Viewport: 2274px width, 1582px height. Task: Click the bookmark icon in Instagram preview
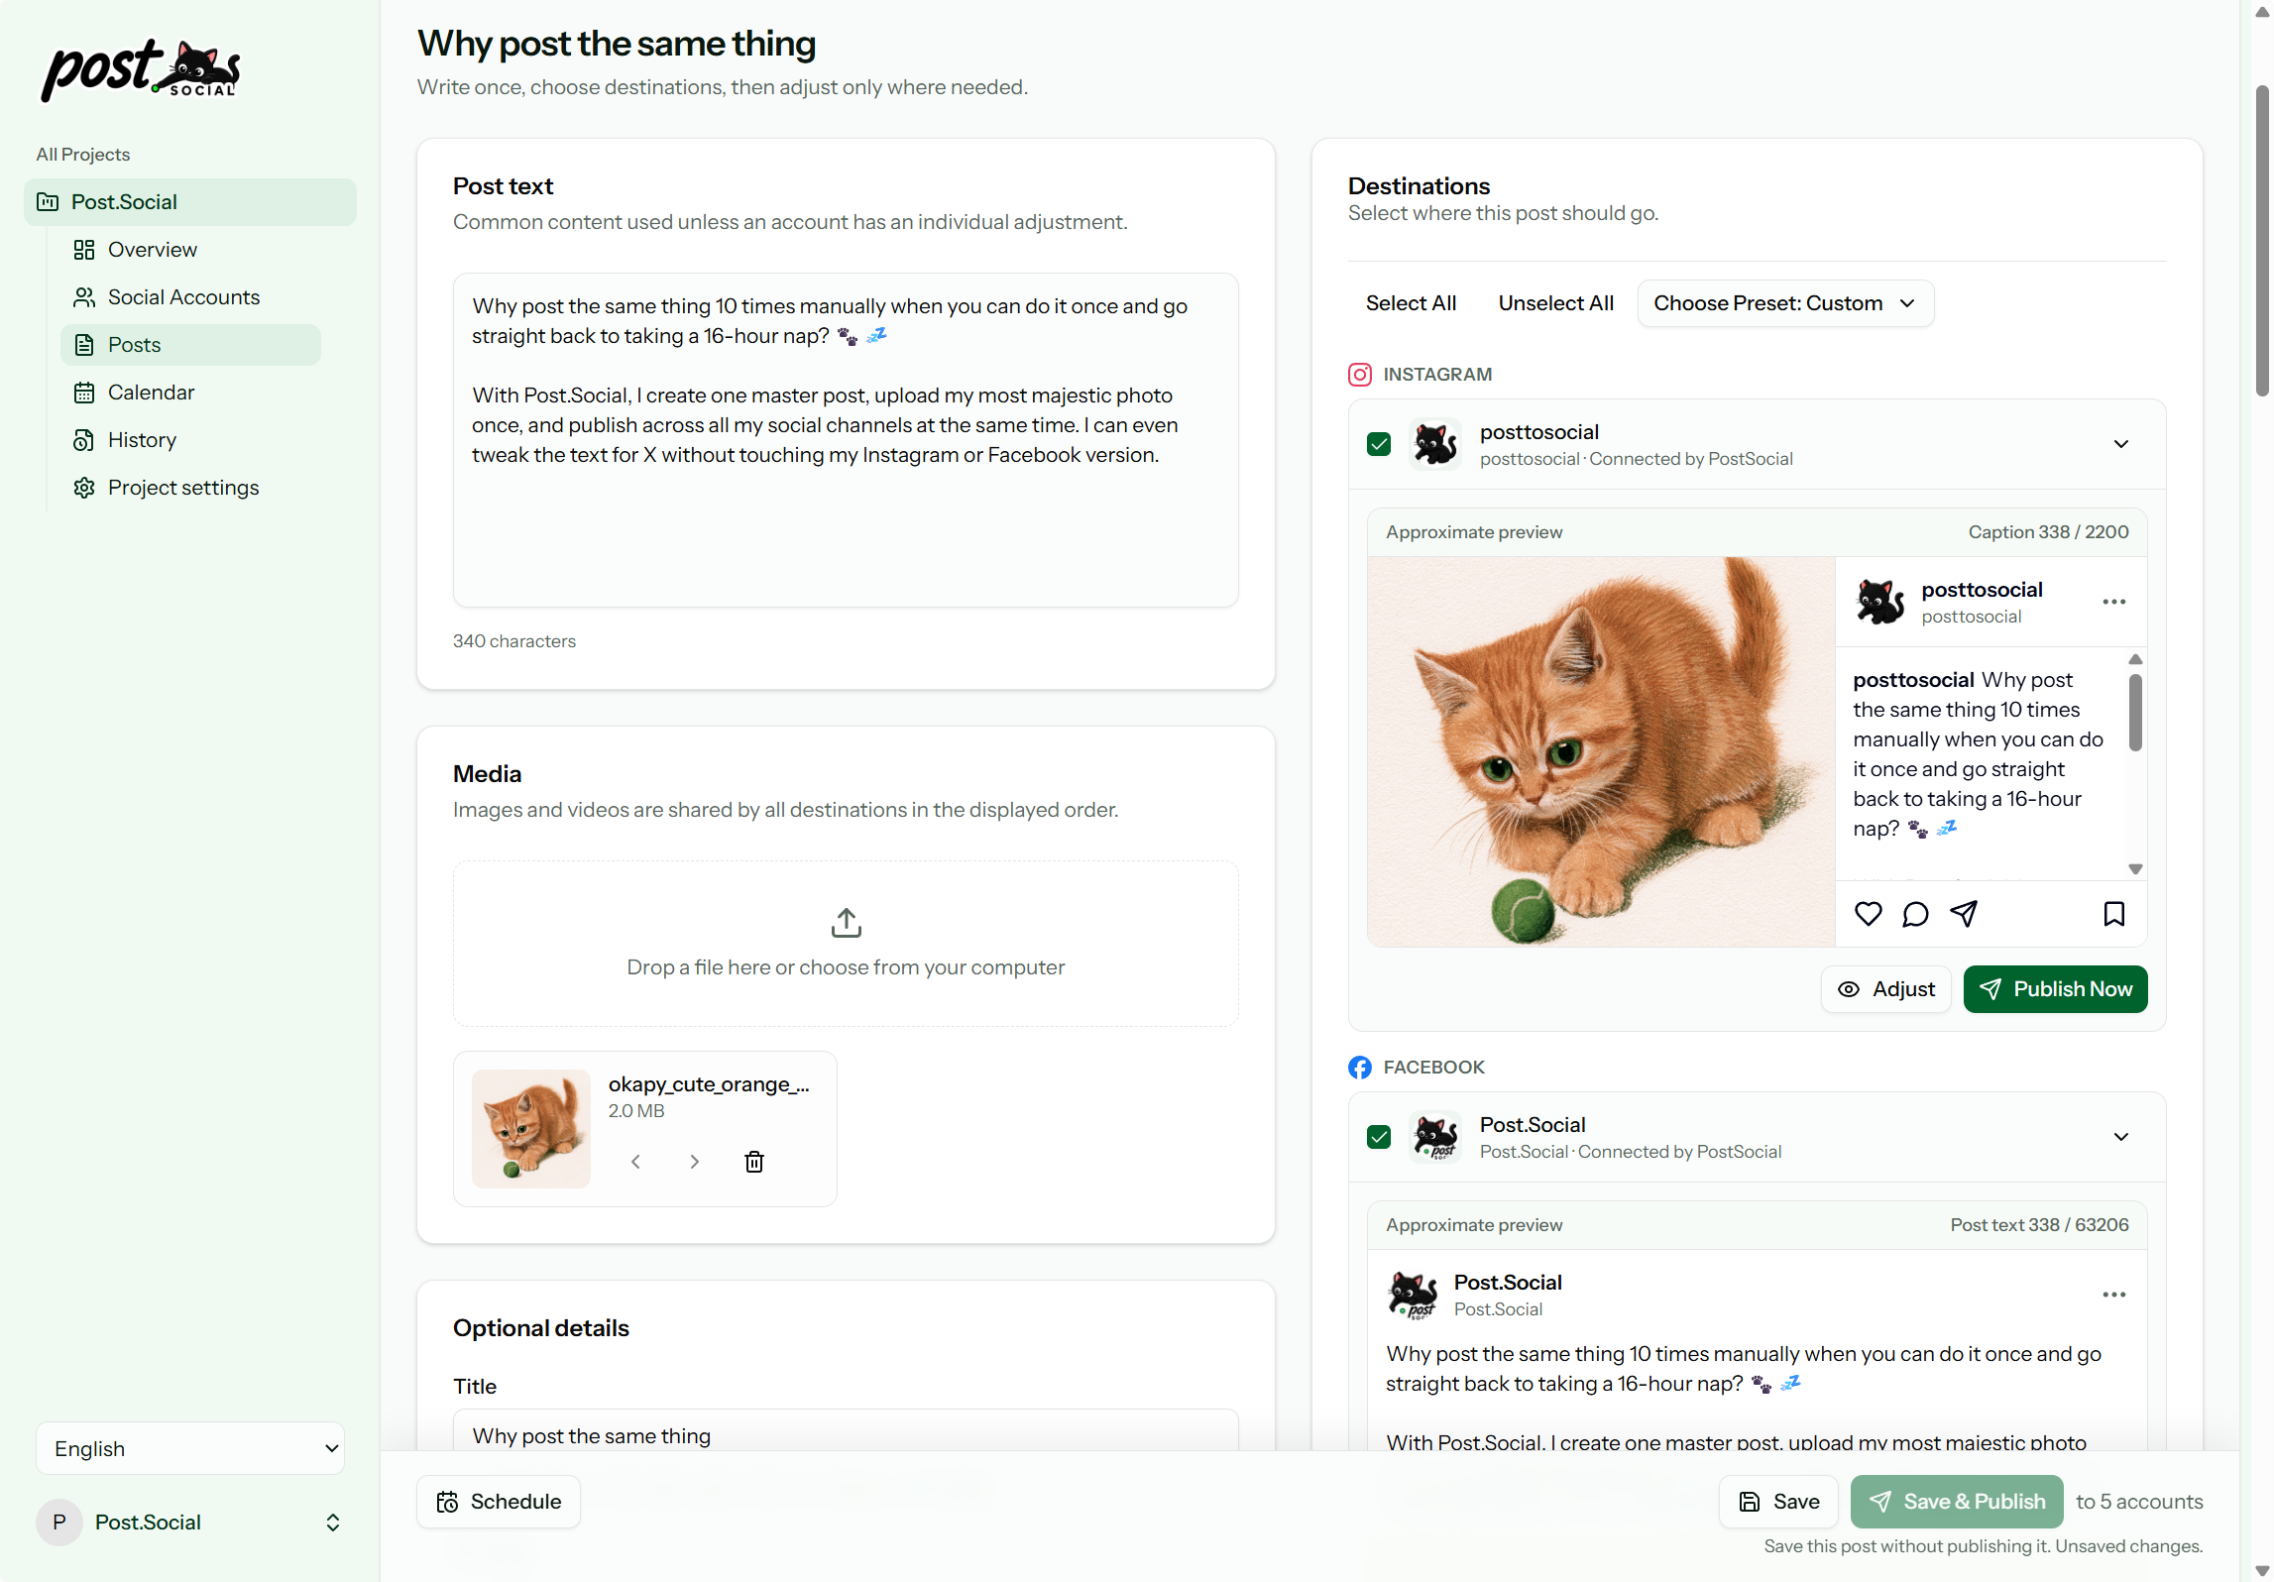pos(2114,914)
